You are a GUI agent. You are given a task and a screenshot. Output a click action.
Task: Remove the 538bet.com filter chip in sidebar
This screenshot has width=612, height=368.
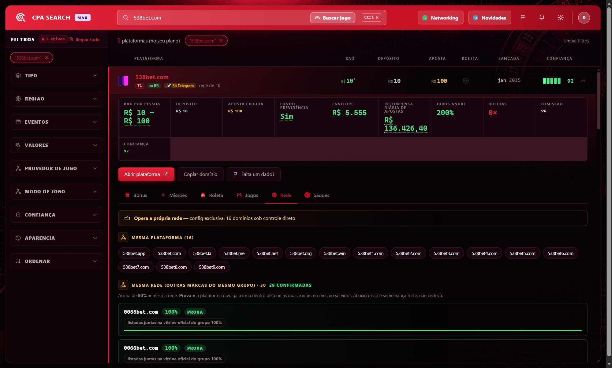point(46,58)
